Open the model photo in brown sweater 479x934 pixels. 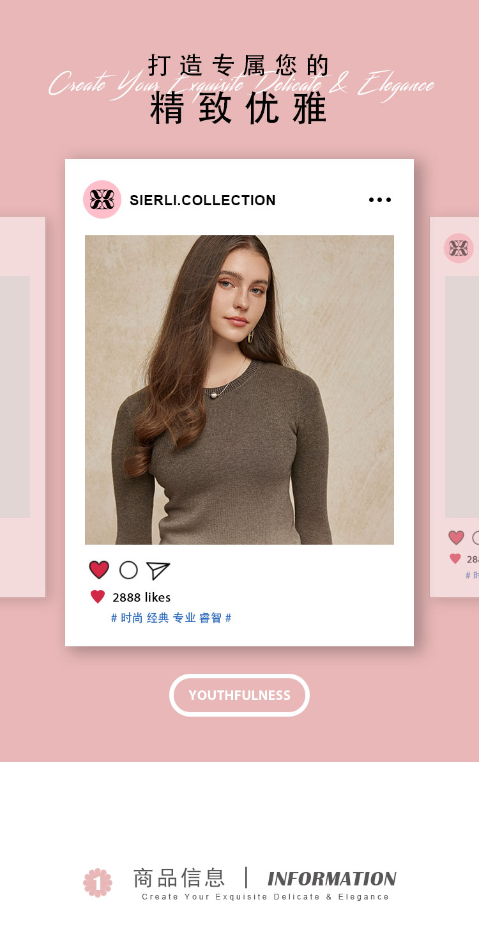coord(240,390)
